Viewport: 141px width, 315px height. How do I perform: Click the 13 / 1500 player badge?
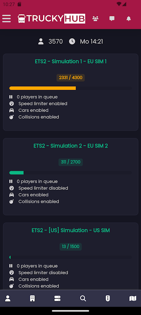click(x=70, y=246)
